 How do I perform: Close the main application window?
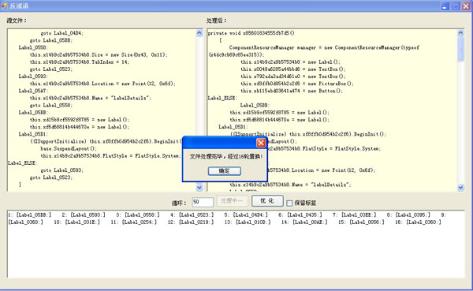[466, 6]
